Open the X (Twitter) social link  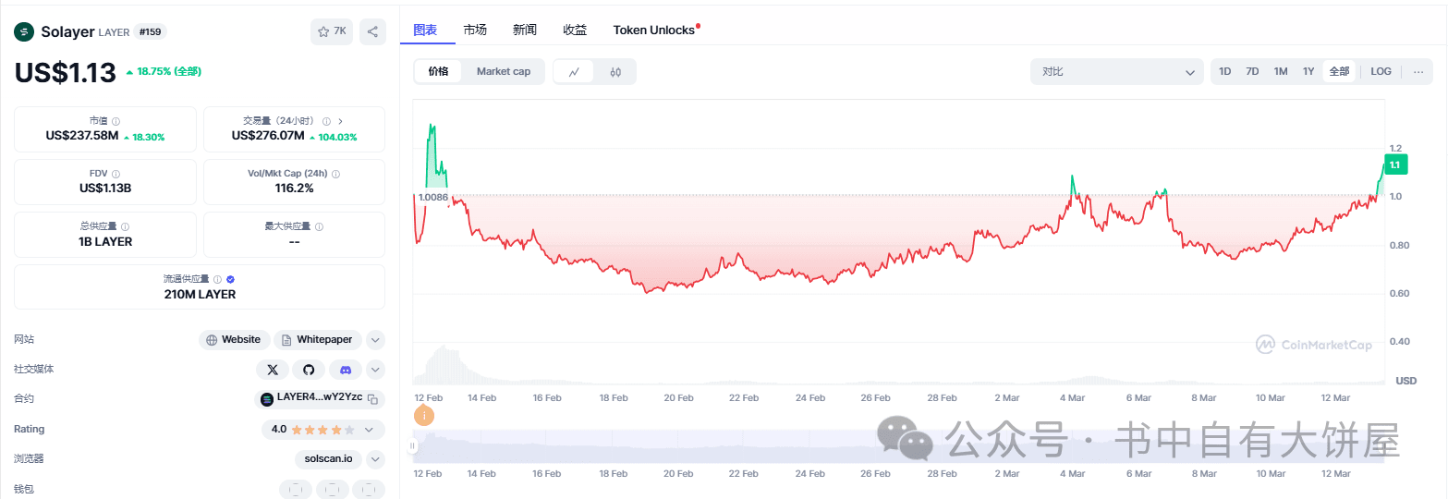(272, 370)
